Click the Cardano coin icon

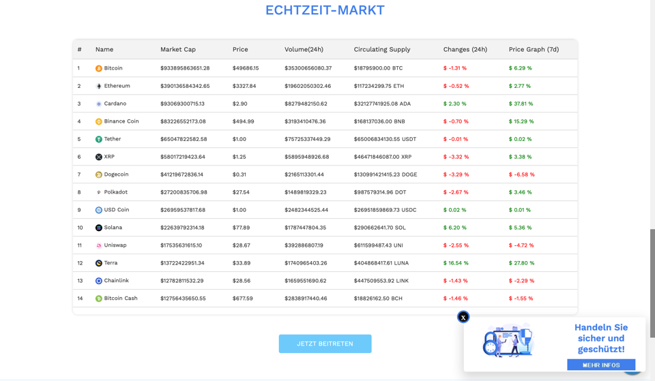(98, 104)
